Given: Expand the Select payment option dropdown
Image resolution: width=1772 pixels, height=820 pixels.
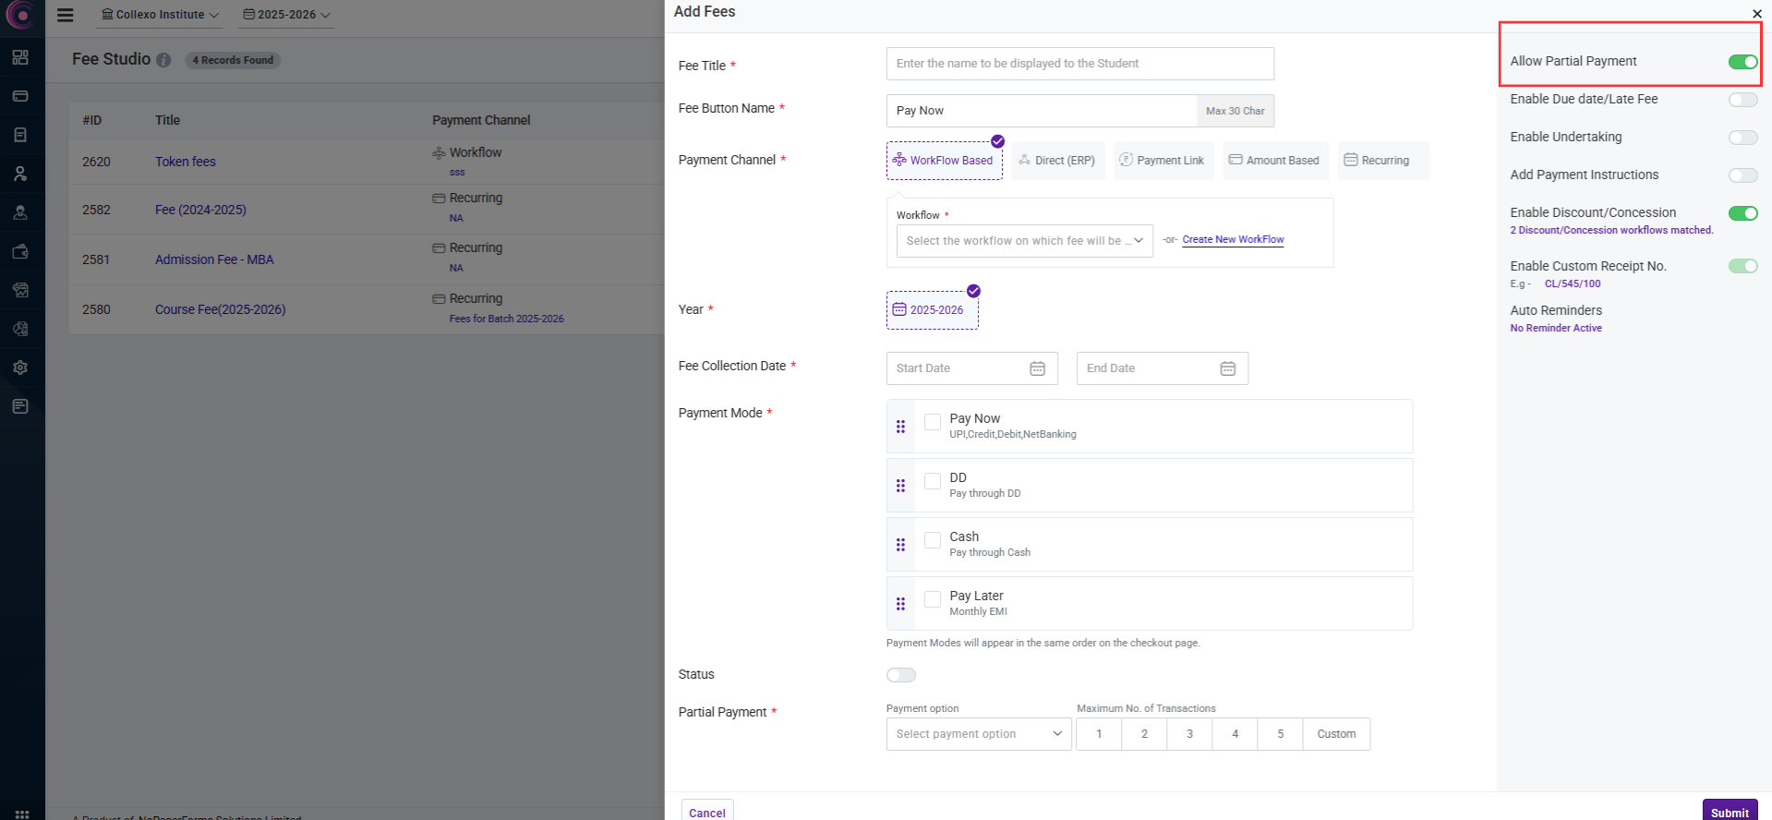Looking at the screenshot, I should 978,734.
